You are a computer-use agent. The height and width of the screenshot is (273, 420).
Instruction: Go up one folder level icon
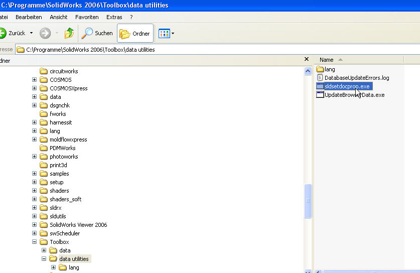tap(69, 33)
